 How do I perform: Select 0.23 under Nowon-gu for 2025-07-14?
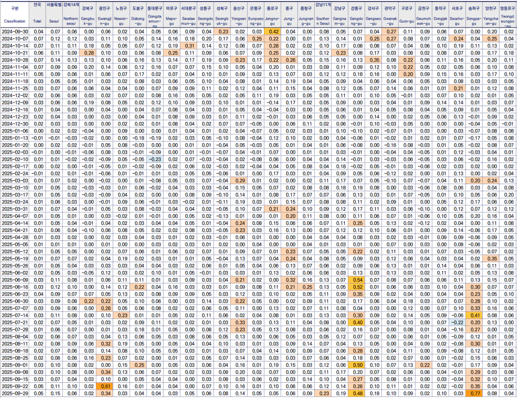121,315
